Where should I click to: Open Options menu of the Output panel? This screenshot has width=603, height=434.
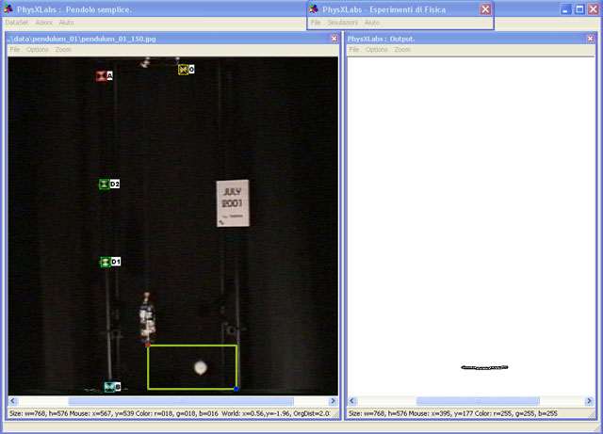tap(377, 50)
